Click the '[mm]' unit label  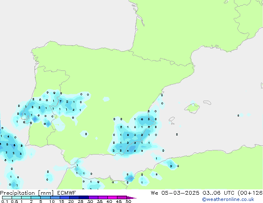tap(46, 193)
